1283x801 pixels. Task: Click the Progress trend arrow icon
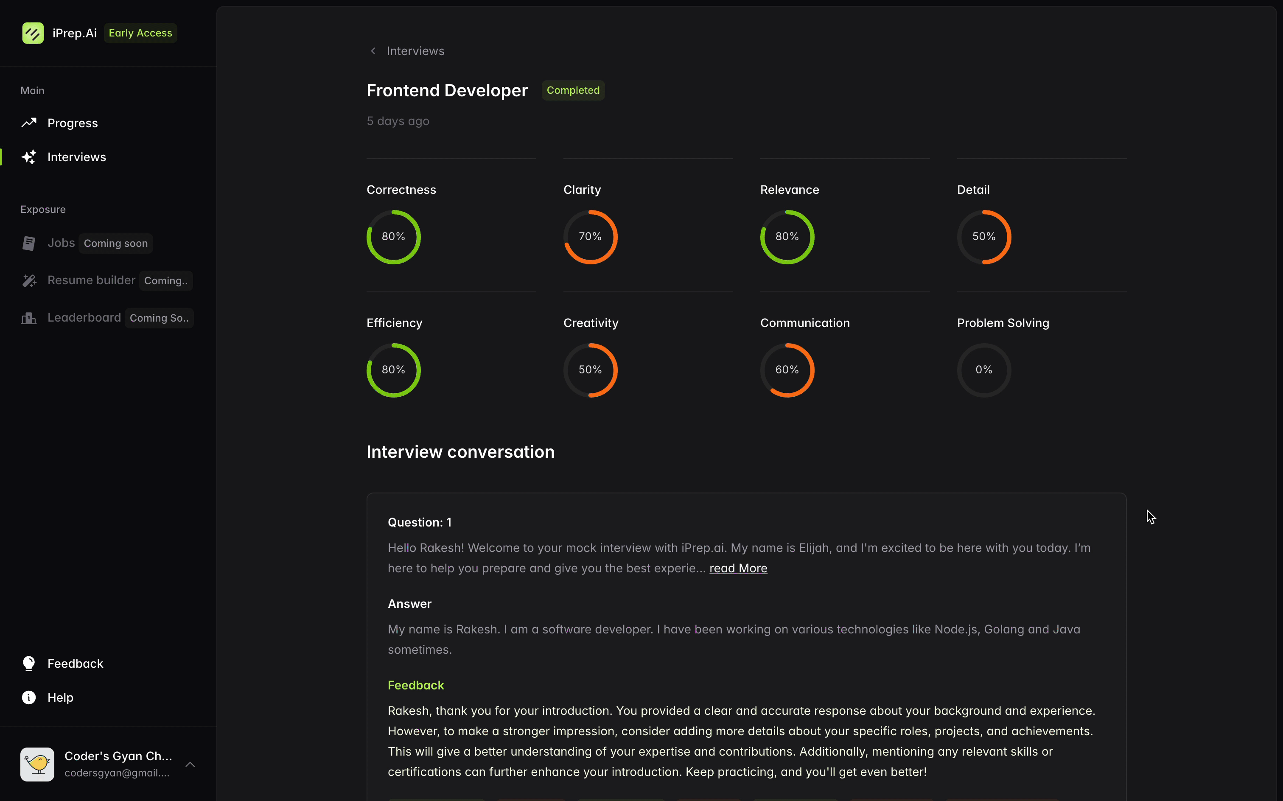28,123
